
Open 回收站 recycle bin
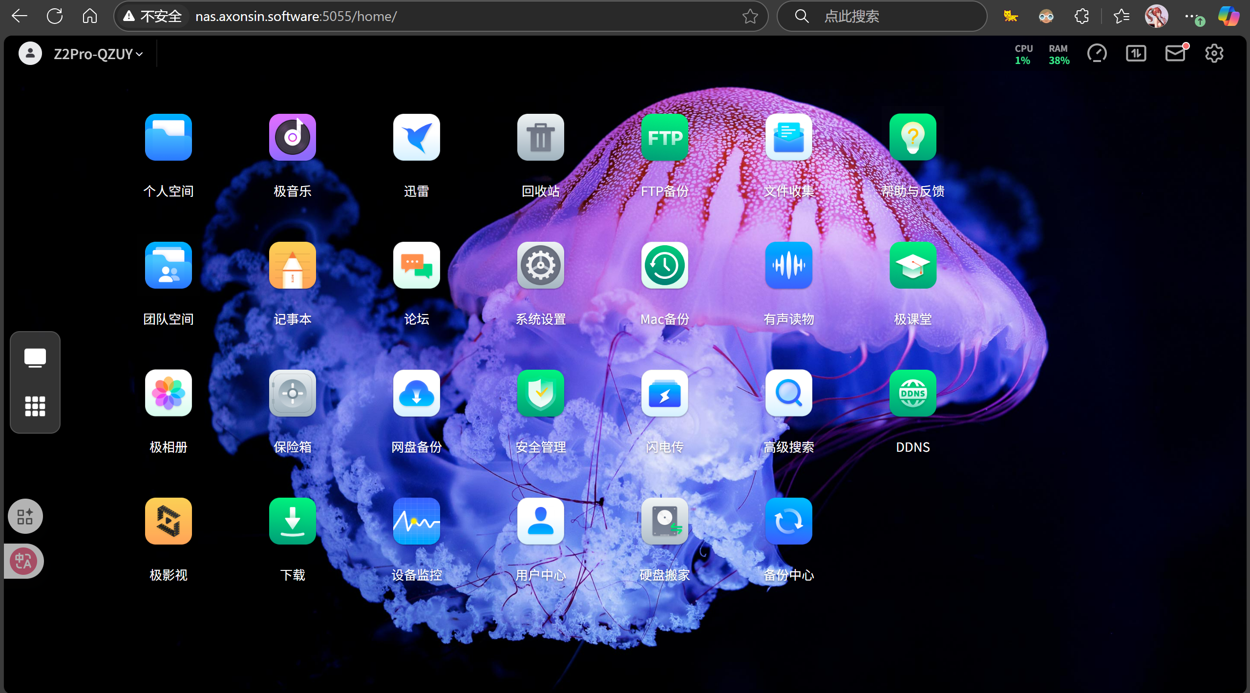point(540,137)
